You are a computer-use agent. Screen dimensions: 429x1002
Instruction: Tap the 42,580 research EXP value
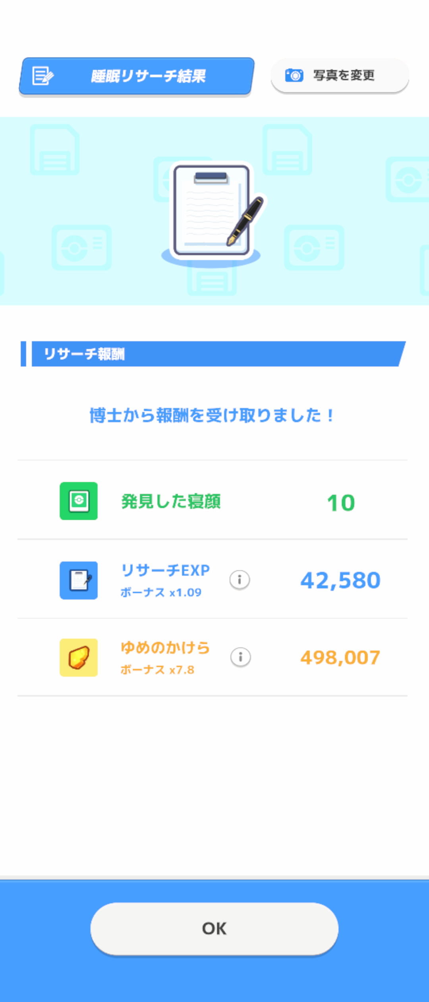click(340, 580)
